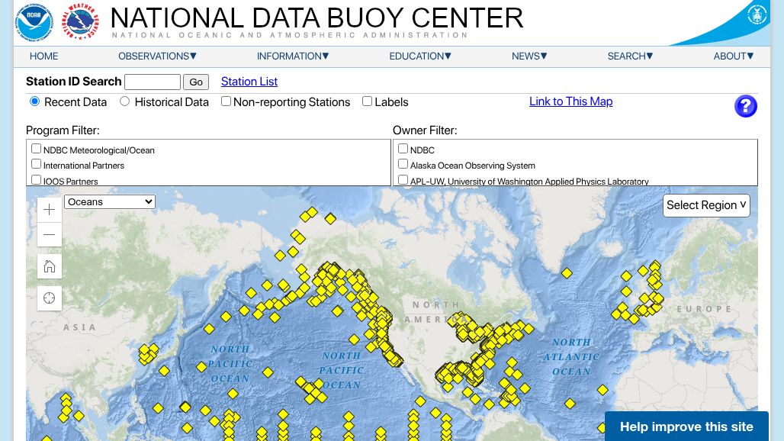784x441 pixels.
Task: Open the Oceans basemap dropdown
Action: (110, 201)
